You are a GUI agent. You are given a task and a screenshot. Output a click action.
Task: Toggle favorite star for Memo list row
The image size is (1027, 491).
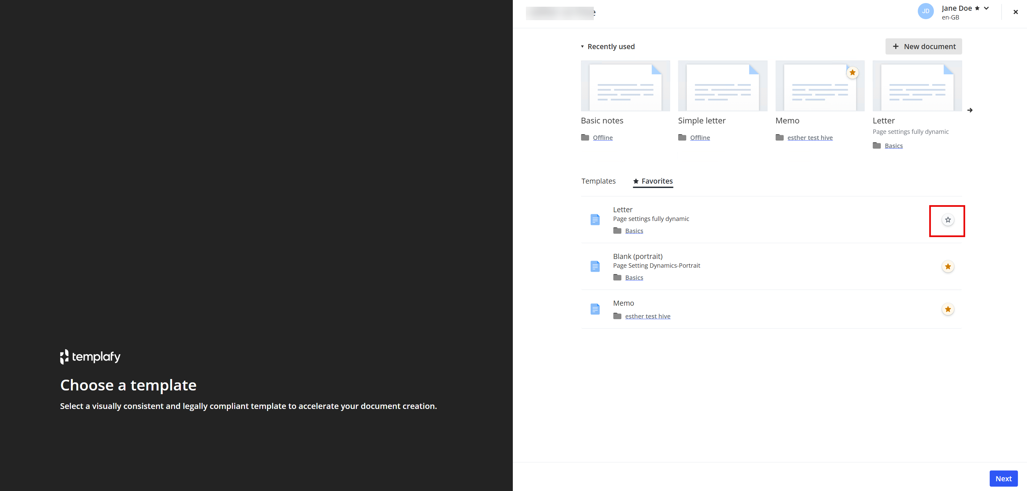coord(948,309)
